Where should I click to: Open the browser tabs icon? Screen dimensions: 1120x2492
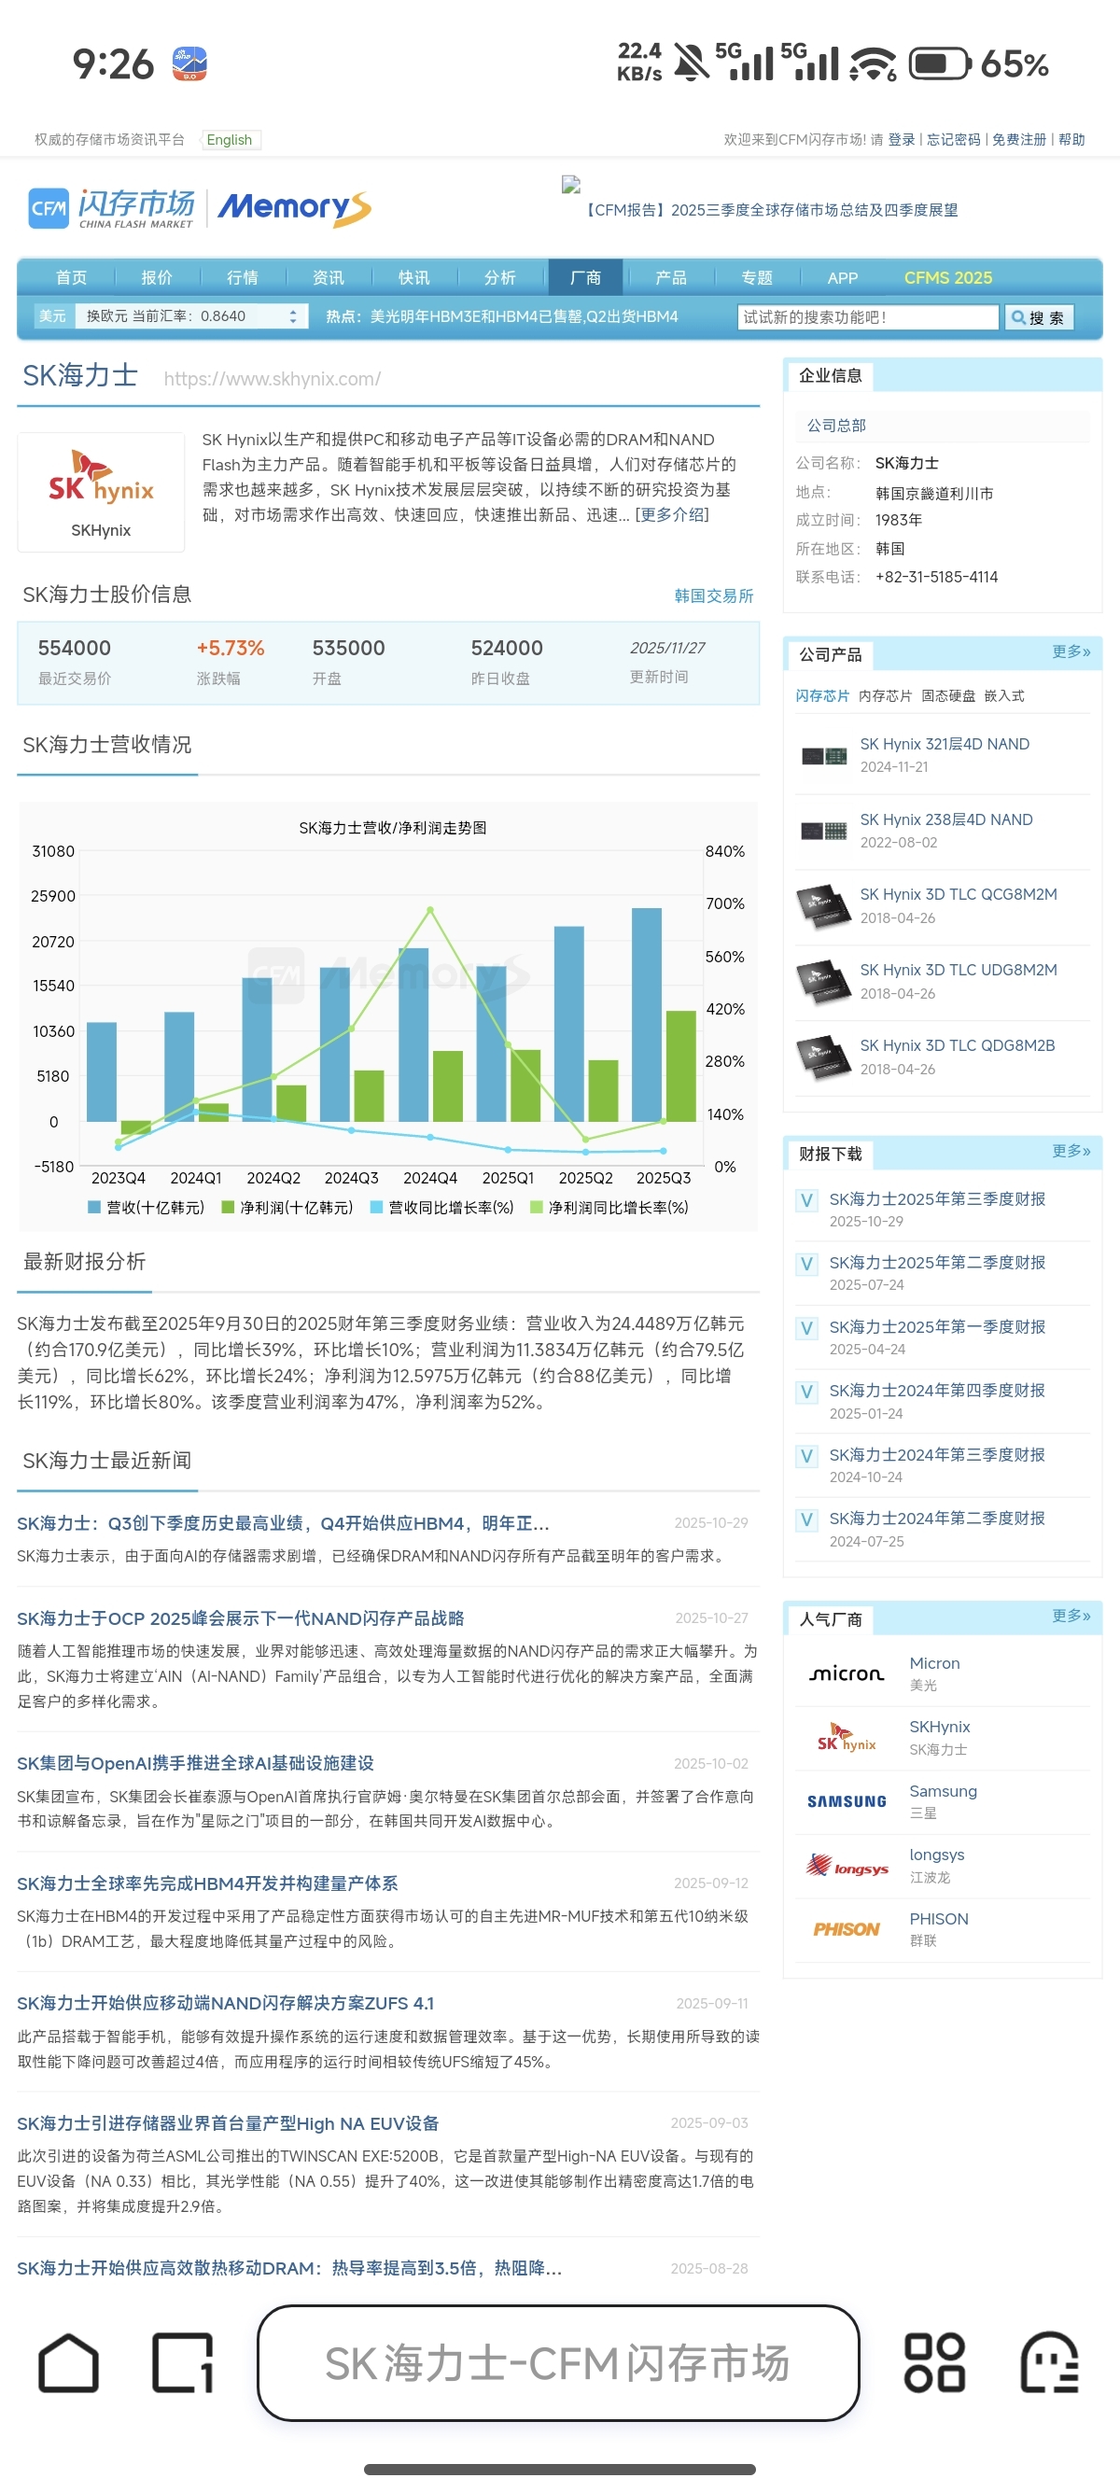click(182, 2362)
